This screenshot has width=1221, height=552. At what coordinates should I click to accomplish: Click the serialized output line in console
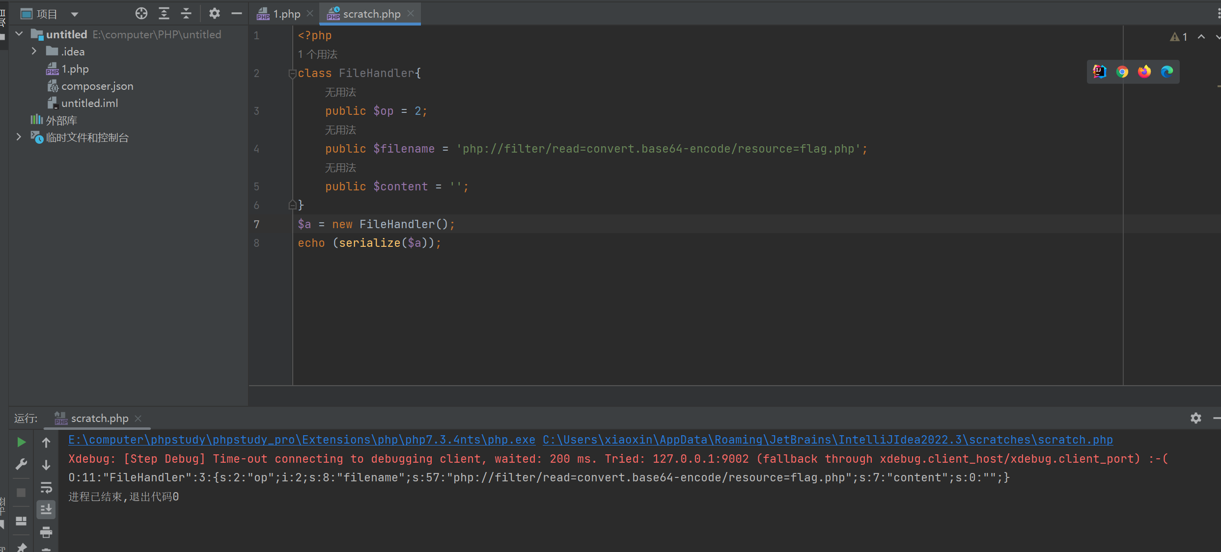pos(539,477)
